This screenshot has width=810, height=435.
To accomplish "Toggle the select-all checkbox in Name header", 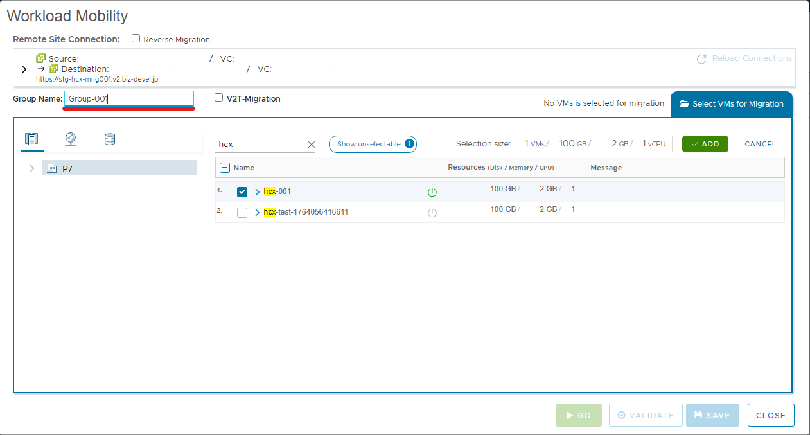I will (x=225, y=168).
